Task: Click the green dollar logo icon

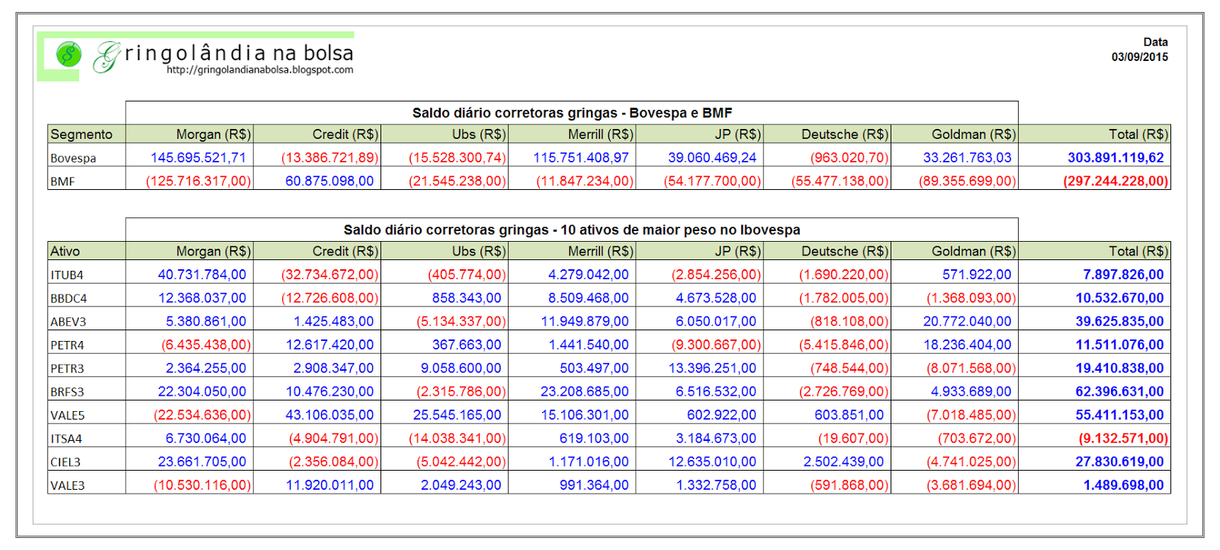Action: (69, 54)
